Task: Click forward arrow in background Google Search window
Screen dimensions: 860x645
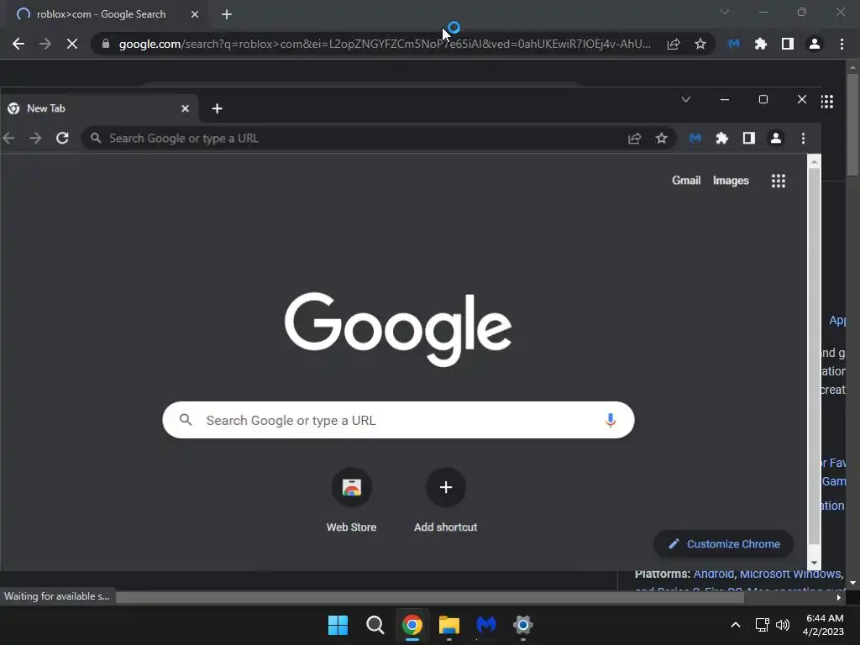Action: click(x=45, y=44)
